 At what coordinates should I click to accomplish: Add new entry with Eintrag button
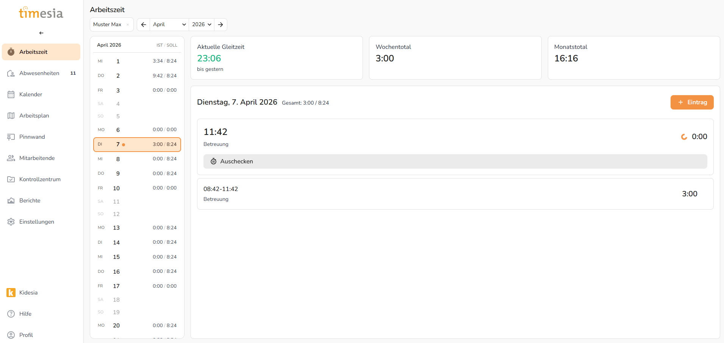692,102
